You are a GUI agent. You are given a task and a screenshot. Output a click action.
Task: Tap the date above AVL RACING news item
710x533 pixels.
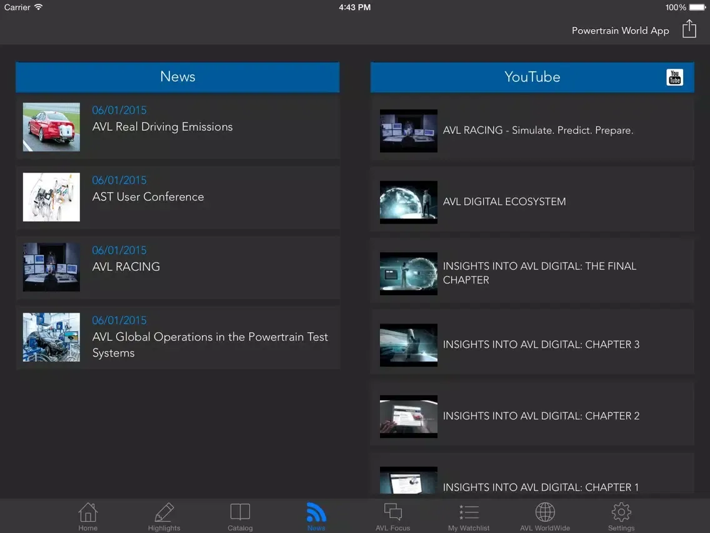coord(119,250)
